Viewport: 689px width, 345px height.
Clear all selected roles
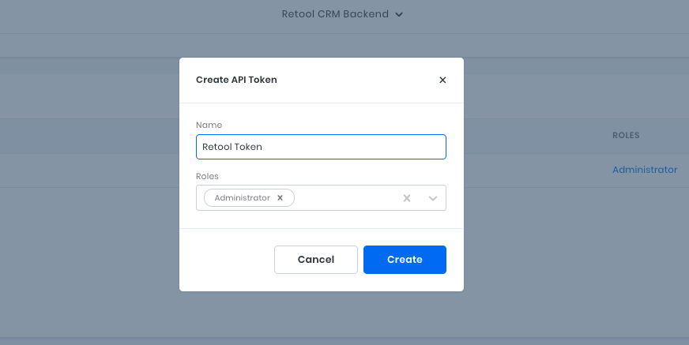(407, 198)
